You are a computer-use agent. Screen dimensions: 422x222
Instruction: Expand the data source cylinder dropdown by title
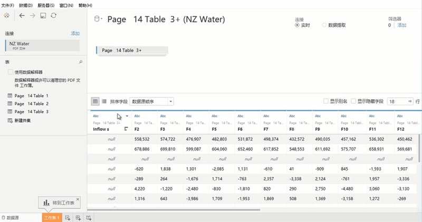pos(98,20)
